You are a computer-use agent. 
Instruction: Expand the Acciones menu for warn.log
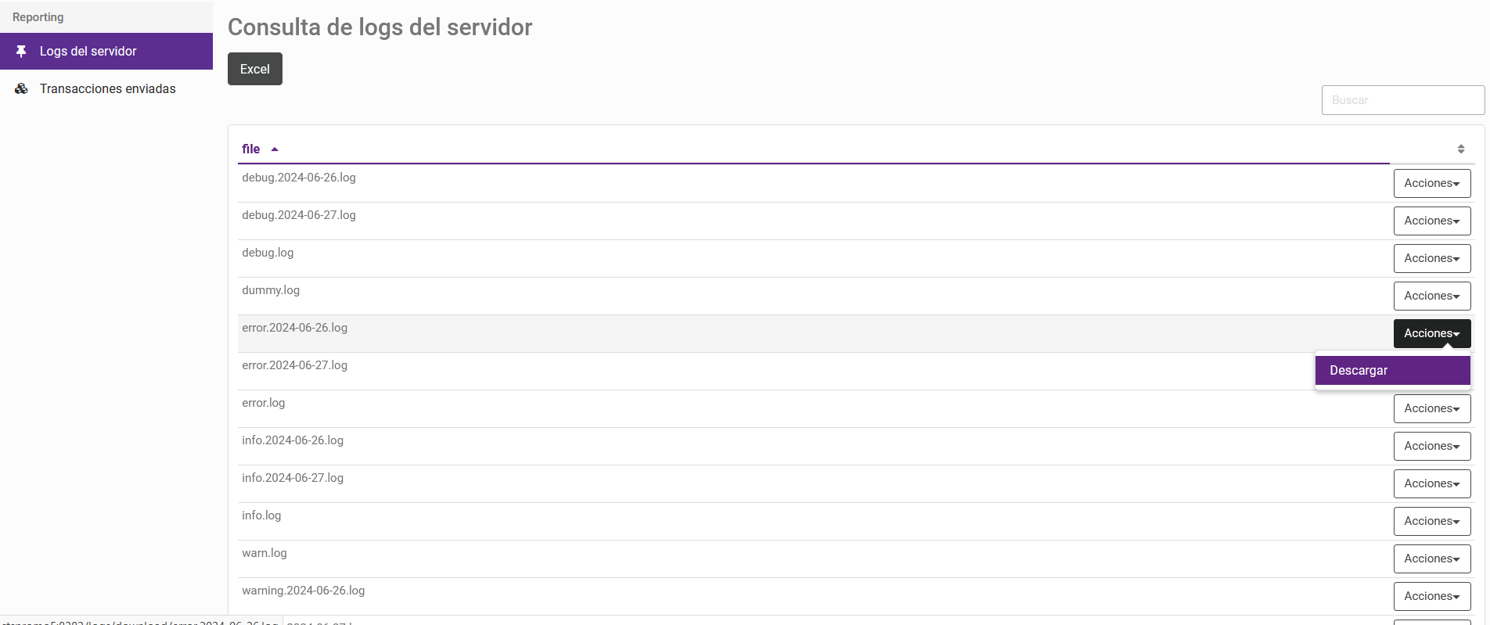[x=1431, y=559]
